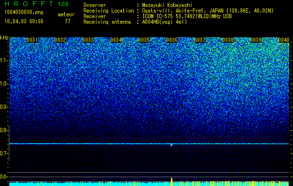
Task: Click the 1.1 kHz axis tick label
Action: pyautogui.click(x=3, y=60)
